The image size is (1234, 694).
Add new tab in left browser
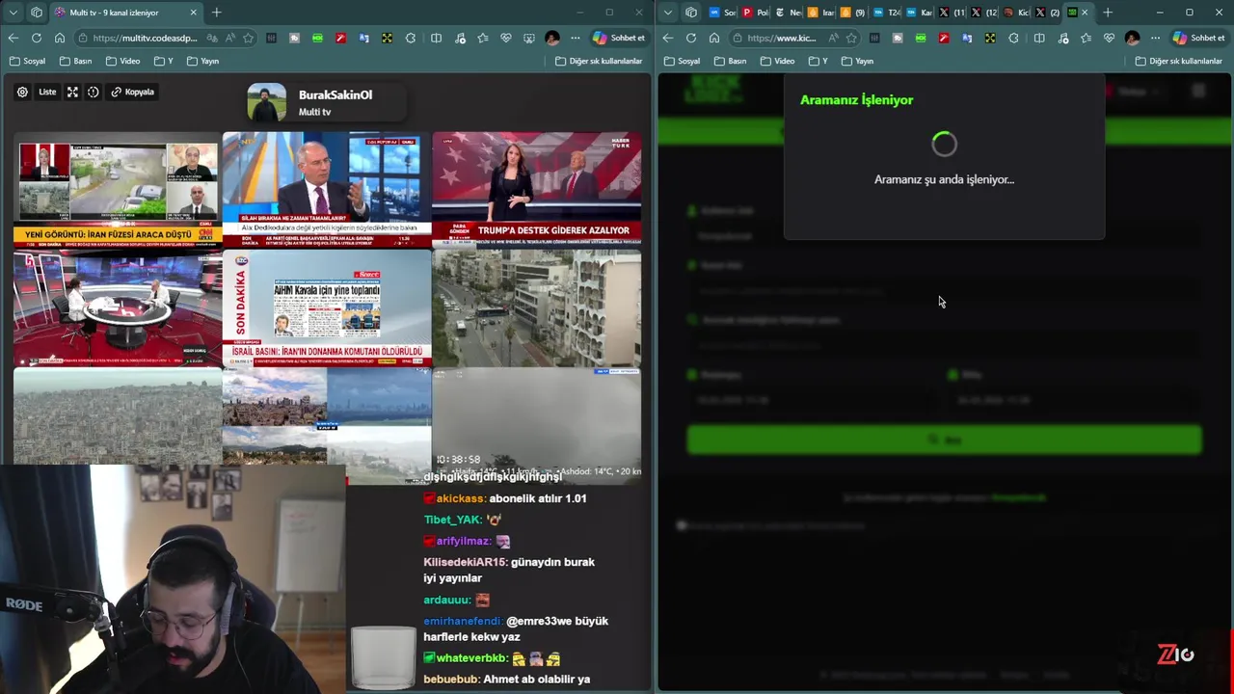(216, 13)
